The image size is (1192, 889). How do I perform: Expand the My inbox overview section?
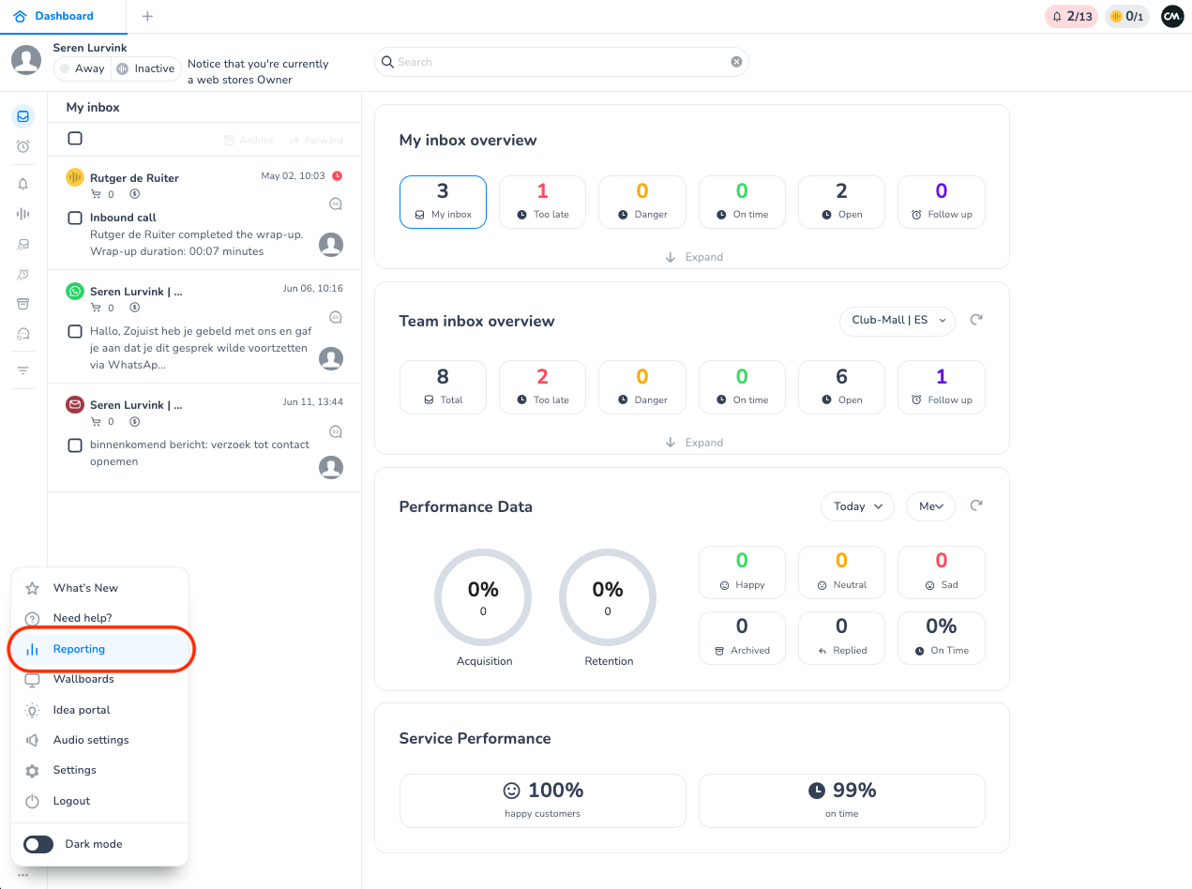(694, 257)
